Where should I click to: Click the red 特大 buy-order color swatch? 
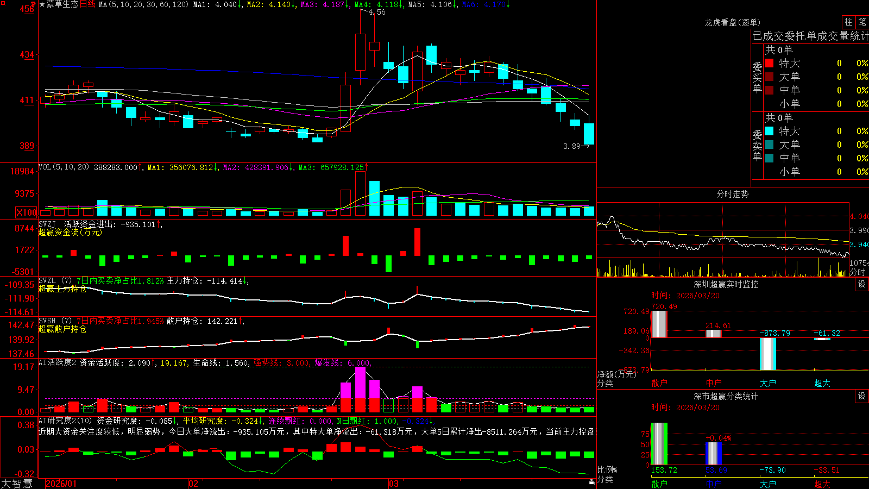769,63
